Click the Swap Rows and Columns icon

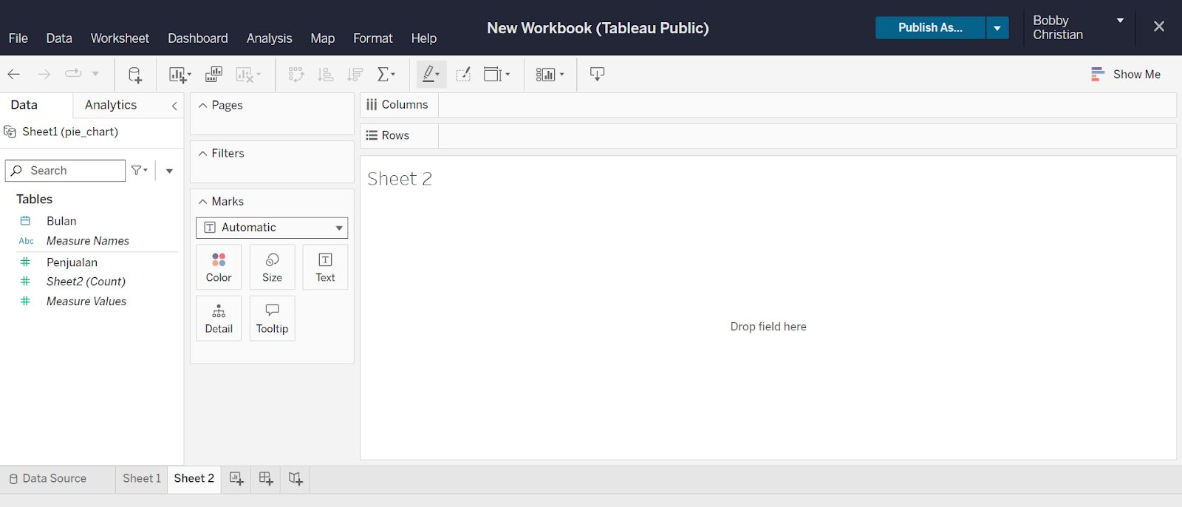[x=296, y=74]
